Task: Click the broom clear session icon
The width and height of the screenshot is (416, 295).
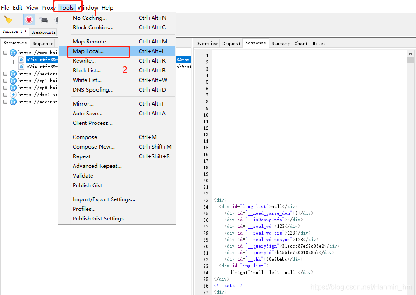Action: 8,20
